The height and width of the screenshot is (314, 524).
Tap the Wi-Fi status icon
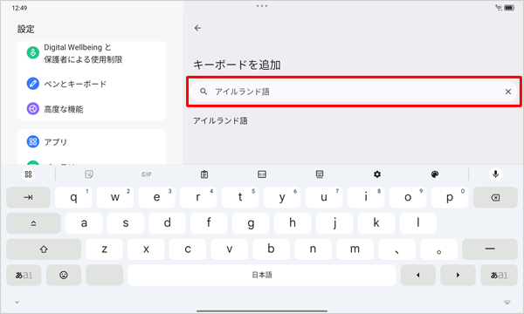499,8
